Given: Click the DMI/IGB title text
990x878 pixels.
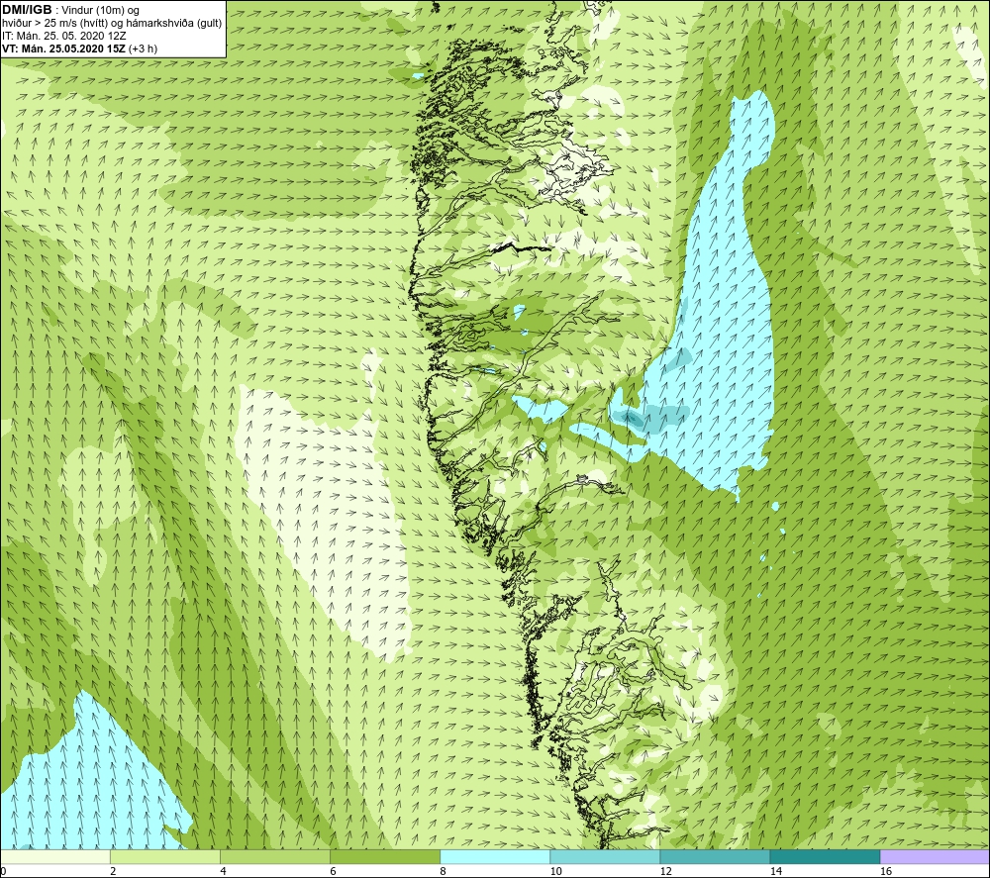Looking at the screenshot, I should pos(27,10).
